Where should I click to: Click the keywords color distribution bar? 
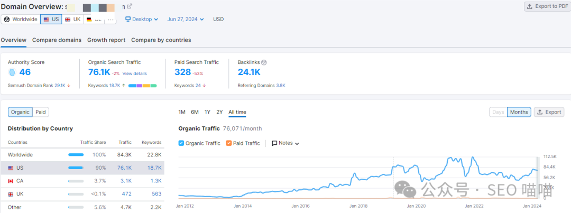(142, 85)
